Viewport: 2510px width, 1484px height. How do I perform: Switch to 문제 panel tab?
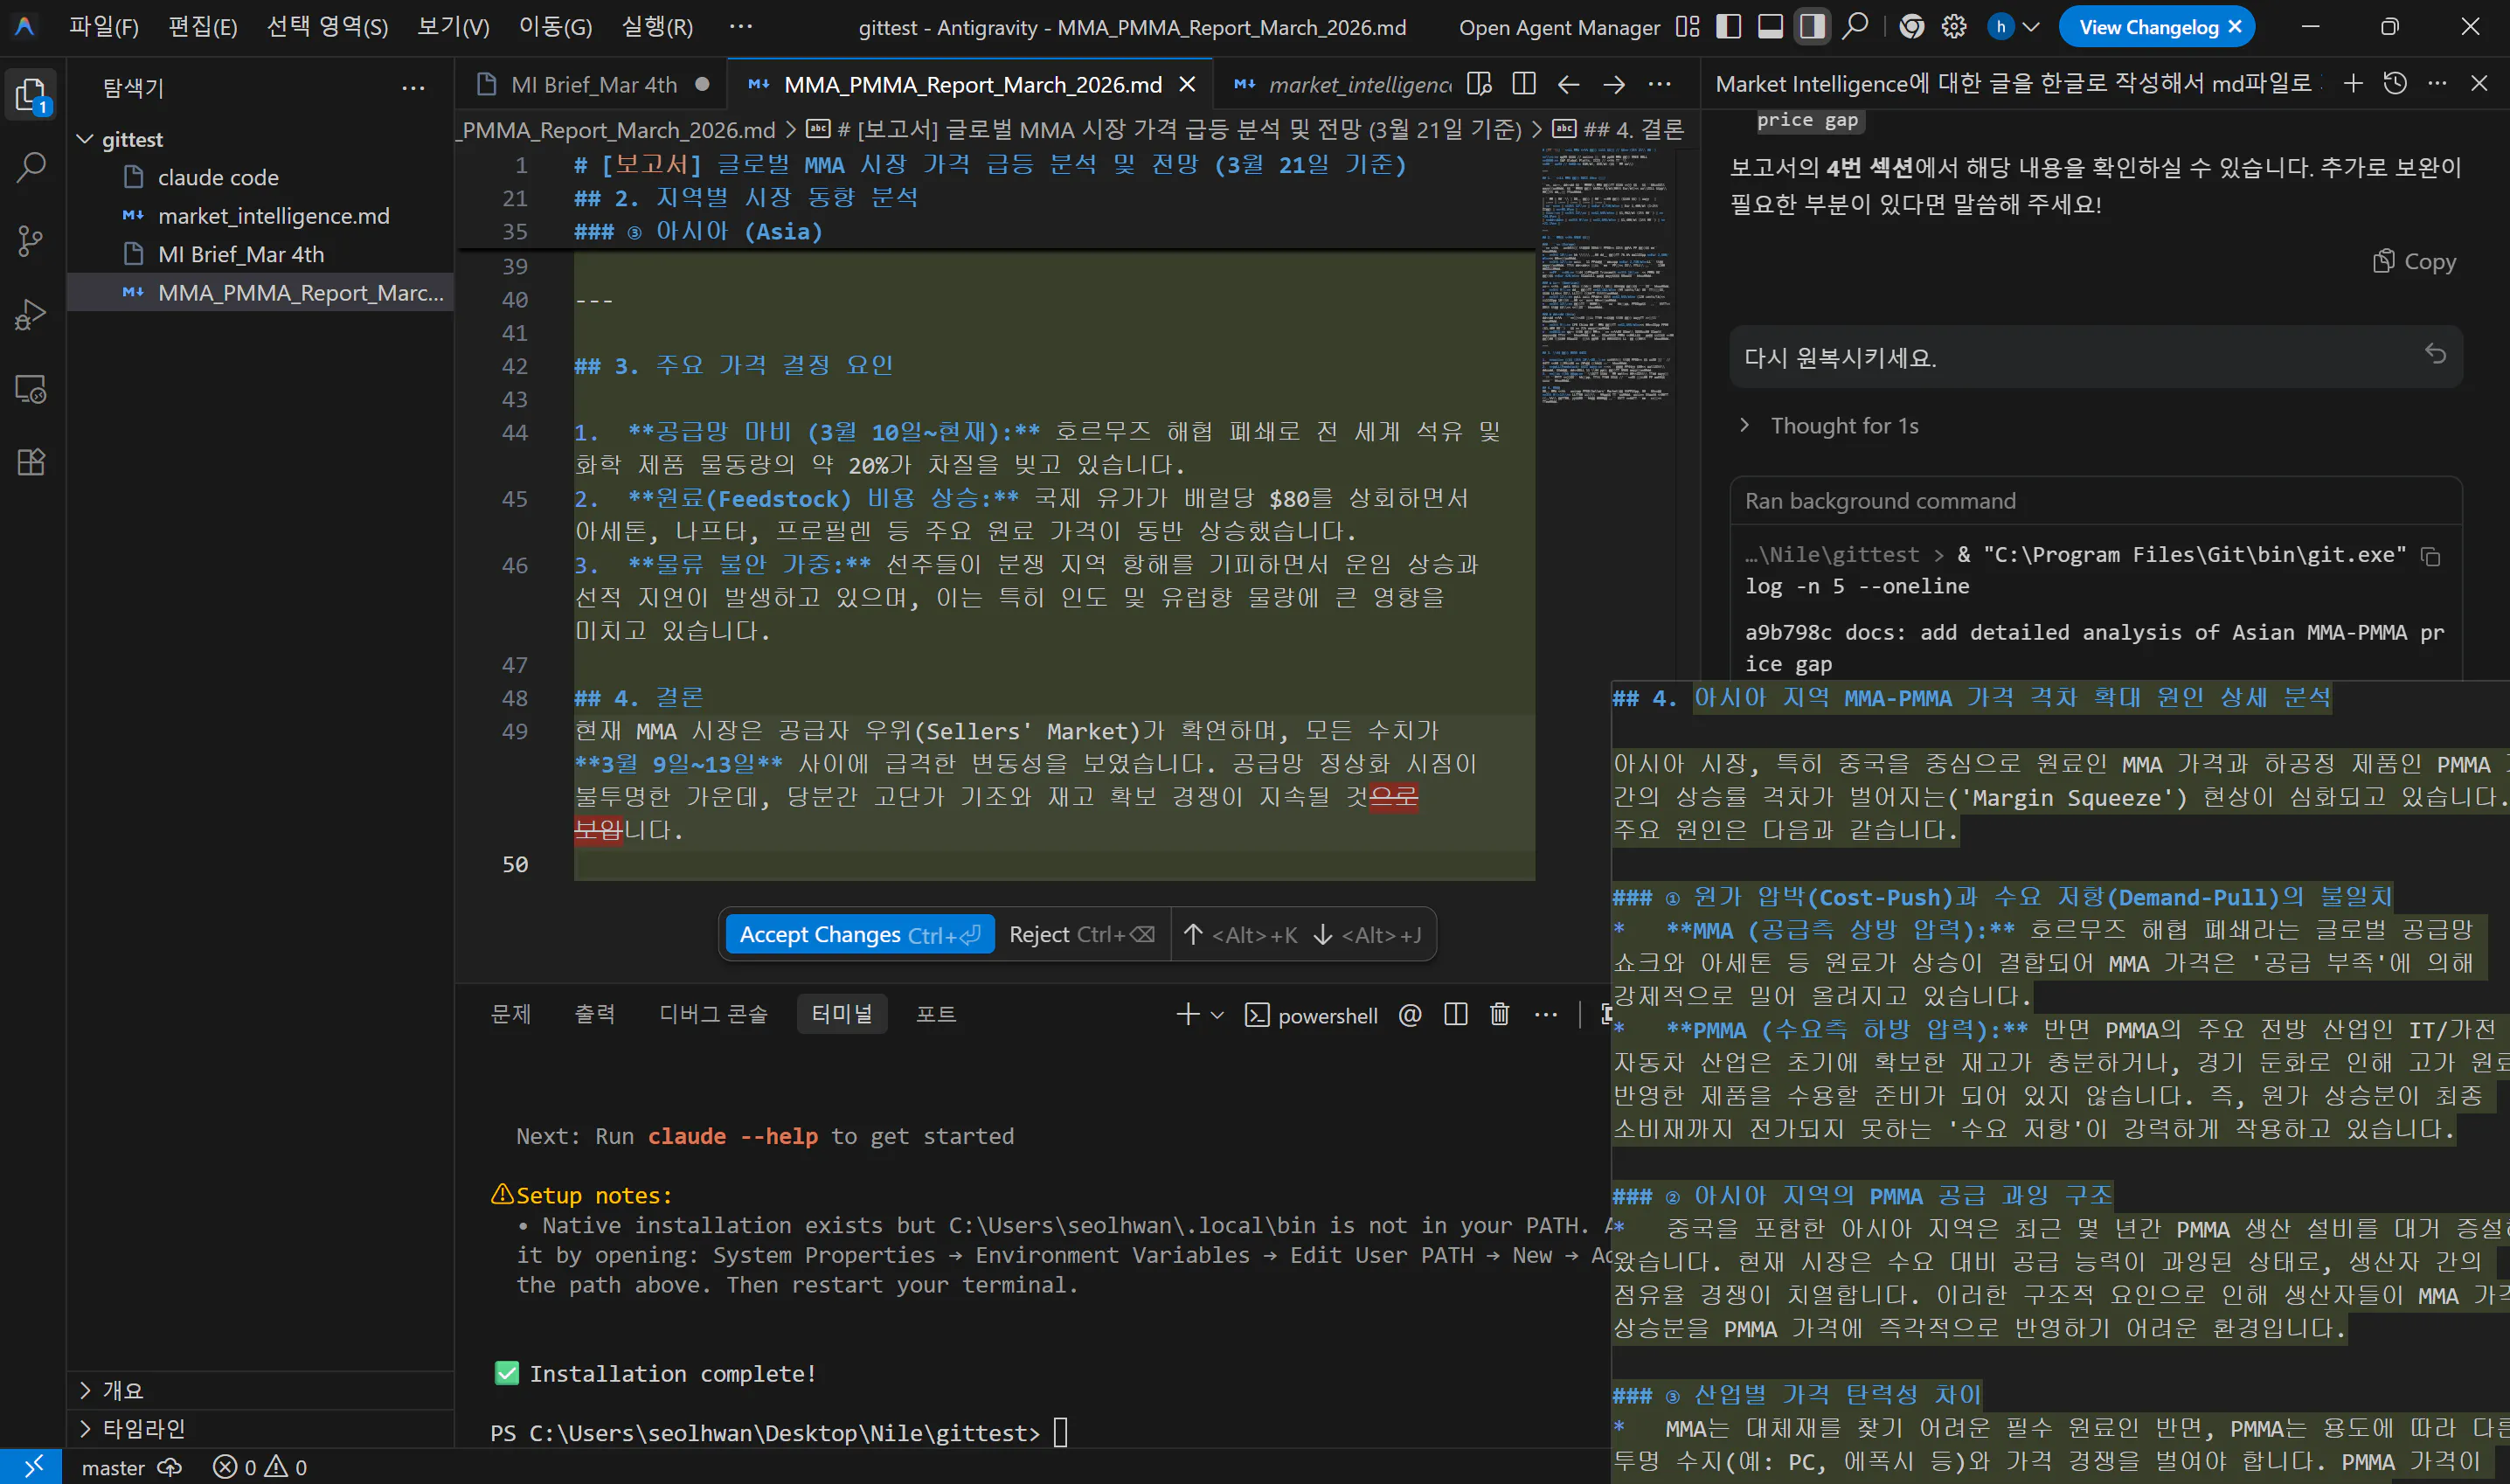pyautogui.click(x=510, y=1014)
